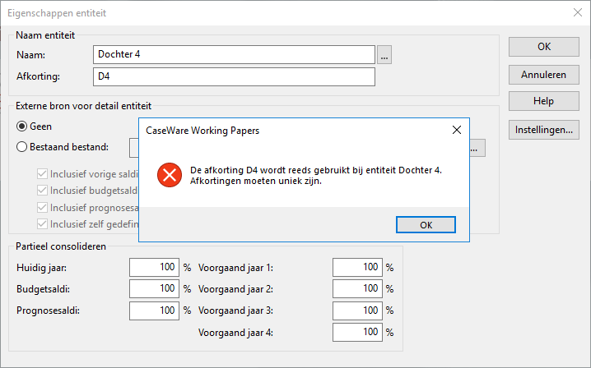Click the Voorgaand jaar 4 percentage field

[357, 332]
